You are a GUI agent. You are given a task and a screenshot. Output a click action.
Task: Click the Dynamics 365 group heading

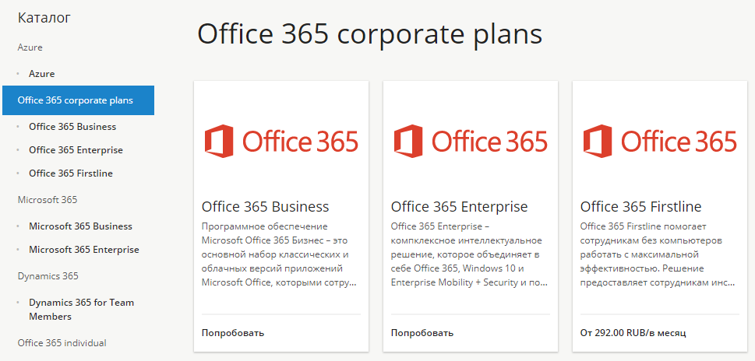tap(48, 276)
